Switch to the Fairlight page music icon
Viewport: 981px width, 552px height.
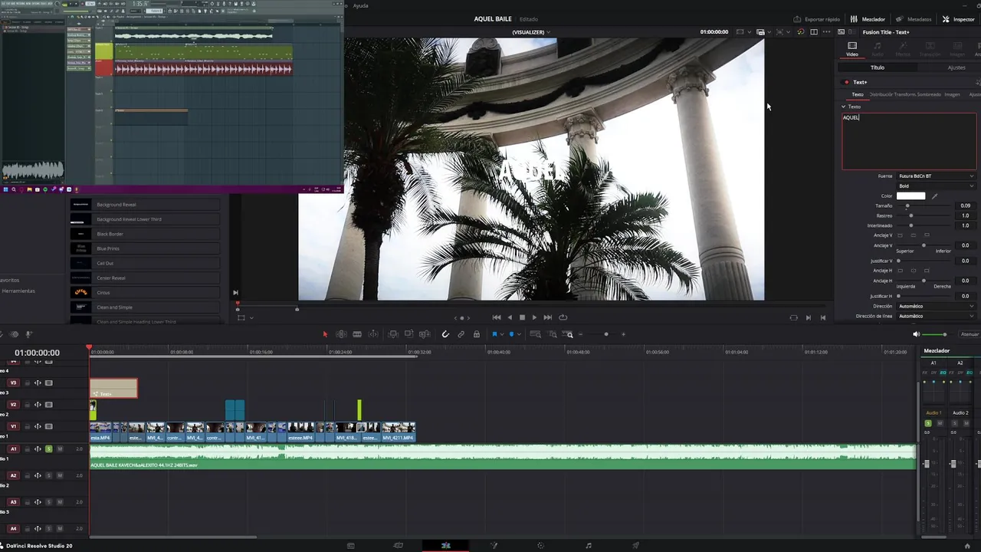pos(589,546)
